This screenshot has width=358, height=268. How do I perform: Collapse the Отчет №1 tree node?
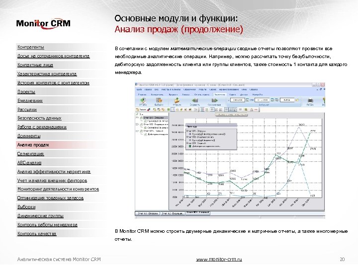click(137, 118)
